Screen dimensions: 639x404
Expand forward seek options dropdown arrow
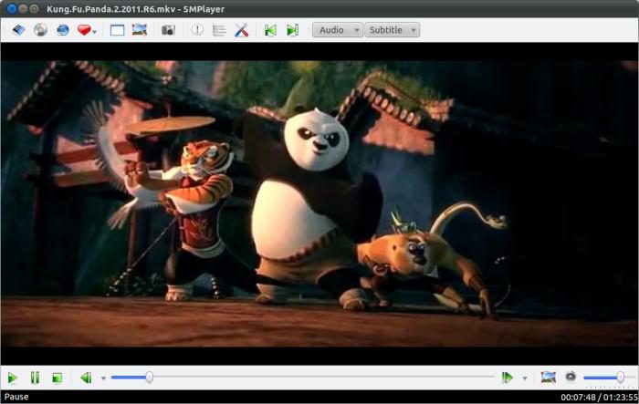tap(525, 378)
